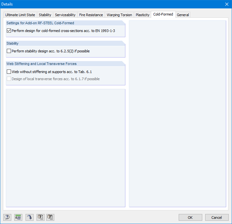Screen dimensions: 232x224
Task: Click 'Web without stiffening at supports' label text
Action: click(52, 72)
